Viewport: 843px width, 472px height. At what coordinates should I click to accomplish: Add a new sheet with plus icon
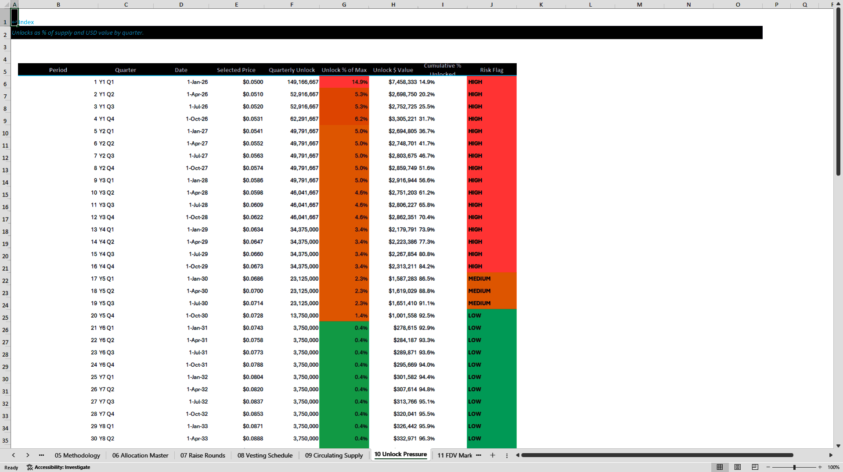(493, 455)
